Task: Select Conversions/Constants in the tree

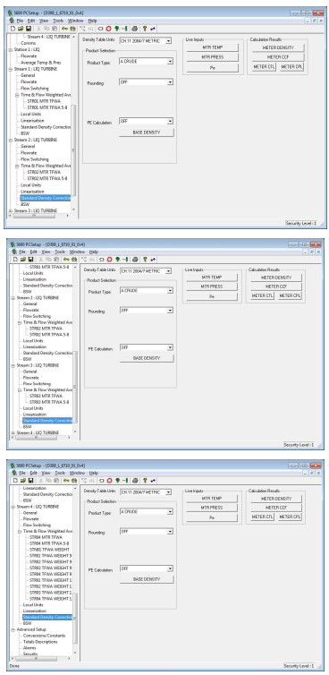Action: click(x=45, y=636)
